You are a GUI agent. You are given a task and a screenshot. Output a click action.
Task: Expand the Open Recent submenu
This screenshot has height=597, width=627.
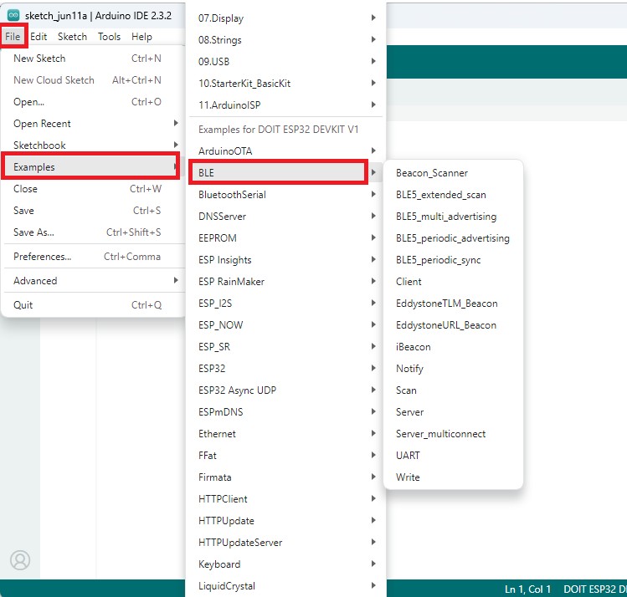tap(42, 124)
